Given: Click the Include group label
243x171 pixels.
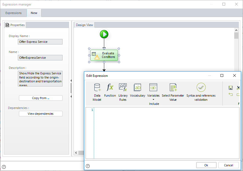Looking at the screenshot, I should pyautogui.click(x=154, y=104).
